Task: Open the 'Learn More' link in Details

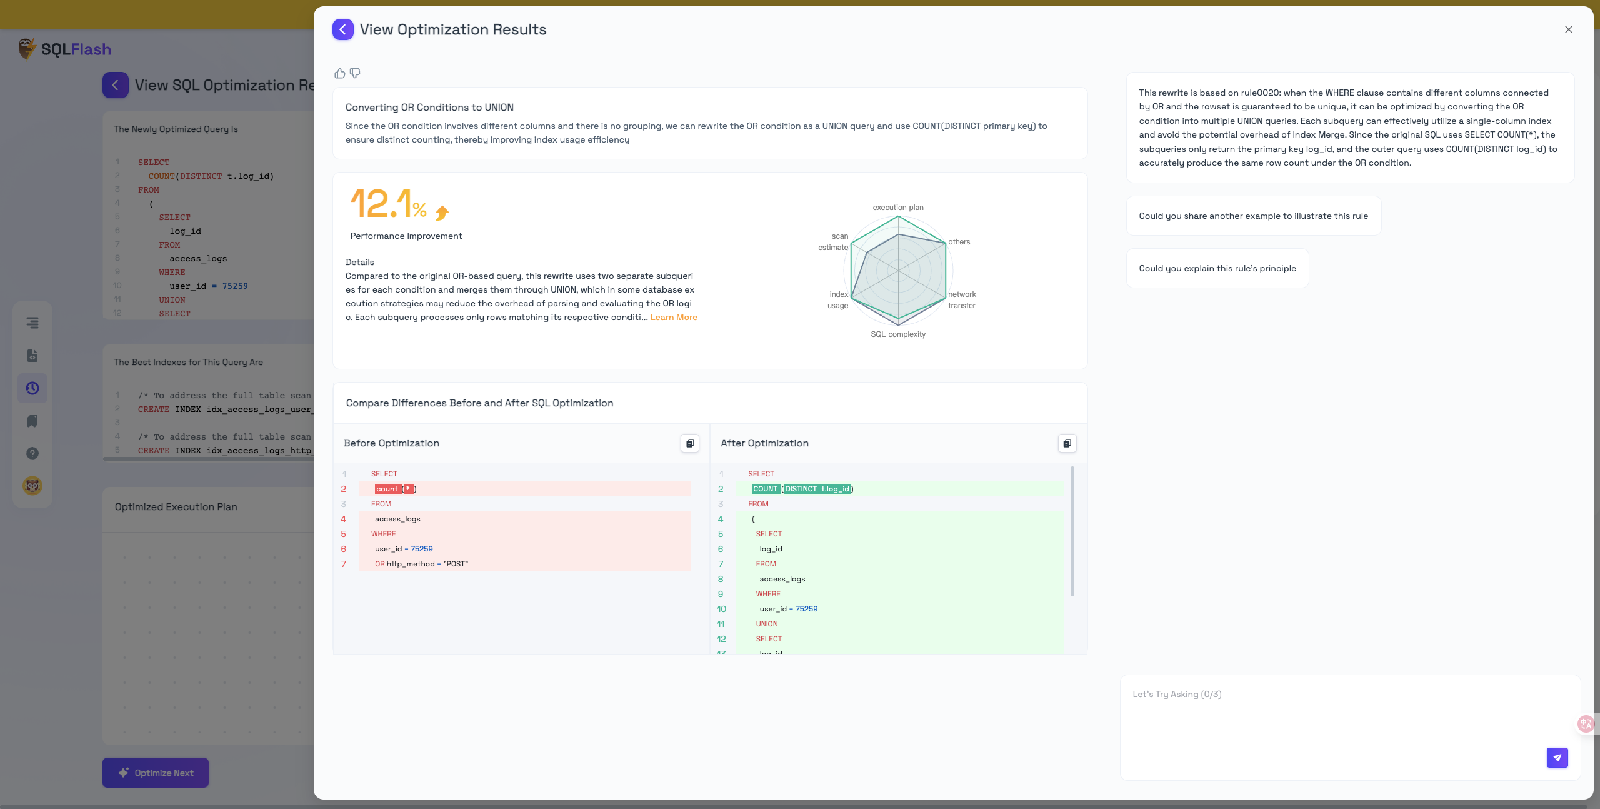Action: tap(674, 317)
